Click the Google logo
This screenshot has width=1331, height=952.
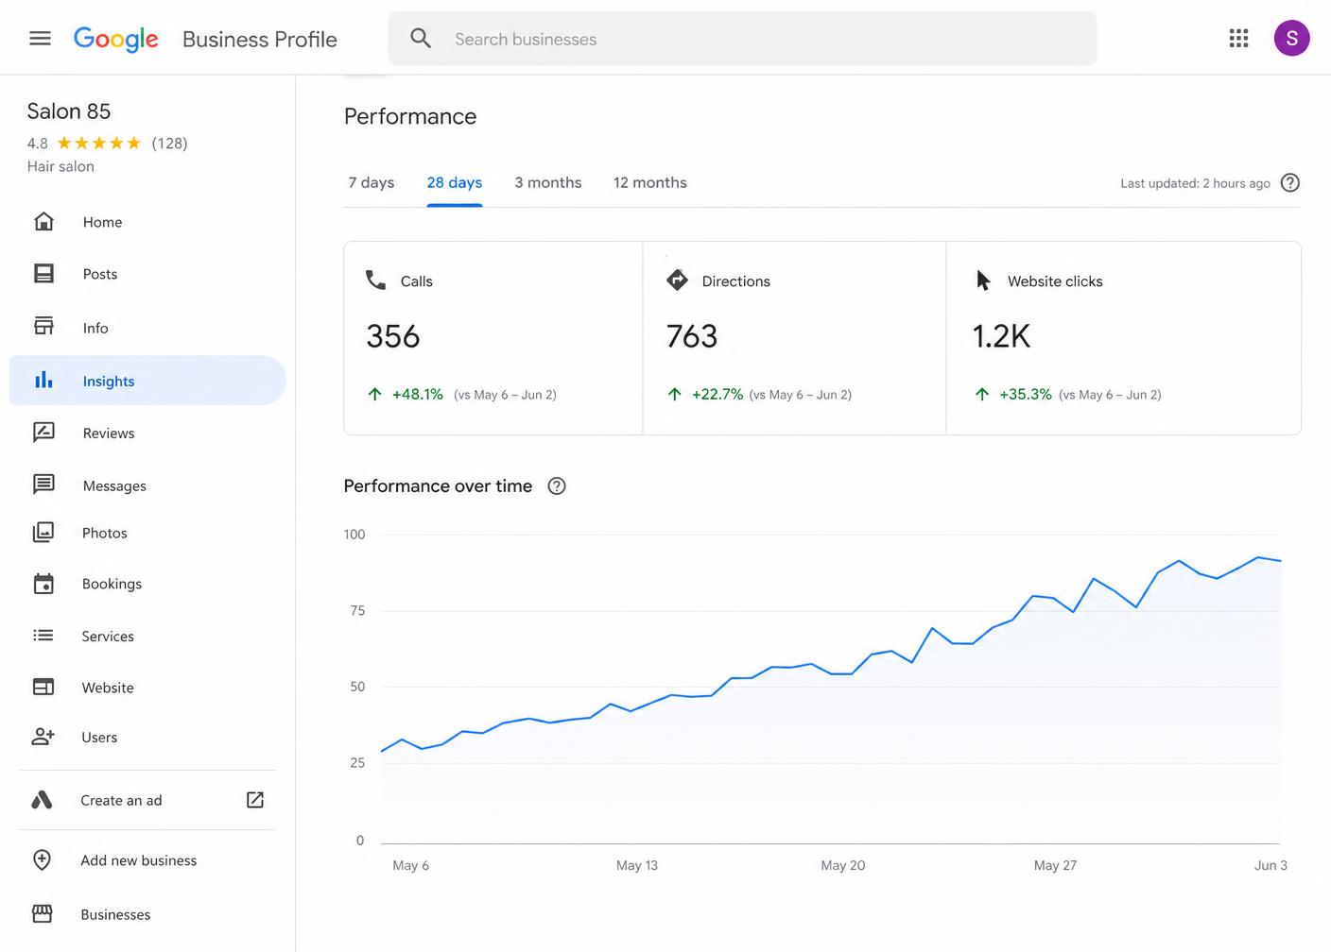pyautogui.click(x=116, y=39)
